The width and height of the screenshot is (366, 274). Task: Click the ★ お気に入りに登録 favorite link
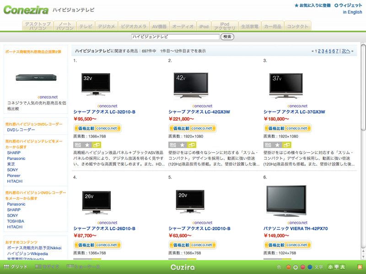[312, 5]
